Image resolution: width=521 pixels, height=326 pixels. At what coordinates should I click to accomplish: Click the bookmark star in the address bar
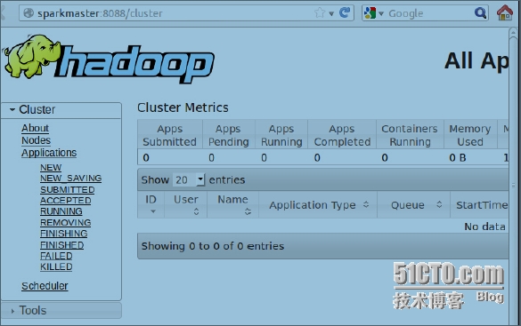pyautogui.click(x=320, y=13)
